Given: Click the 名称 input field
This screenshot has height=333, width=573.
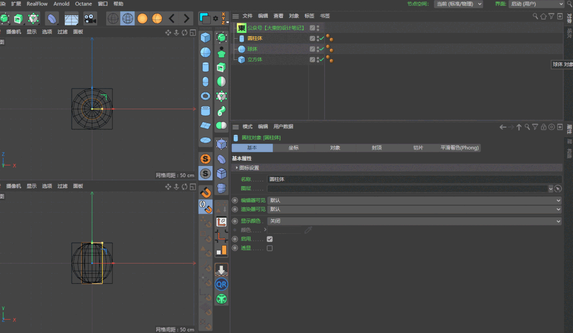Looking at the screenshot, I should pos(414,179).
